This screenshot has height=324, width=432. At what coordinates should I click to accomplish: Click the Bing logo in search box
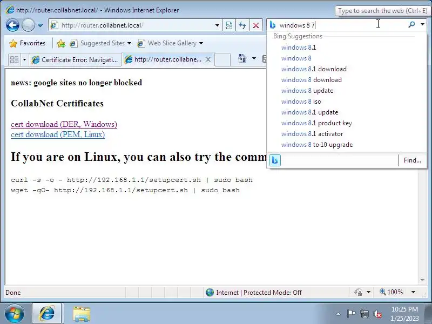pos(273,25)
